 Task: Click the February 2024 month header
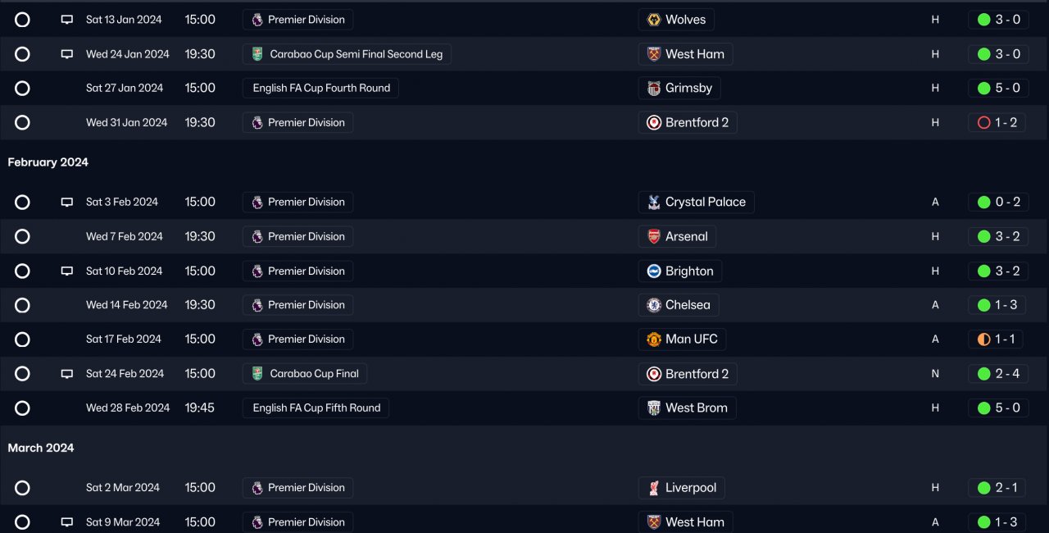click(x=48, y=162)
